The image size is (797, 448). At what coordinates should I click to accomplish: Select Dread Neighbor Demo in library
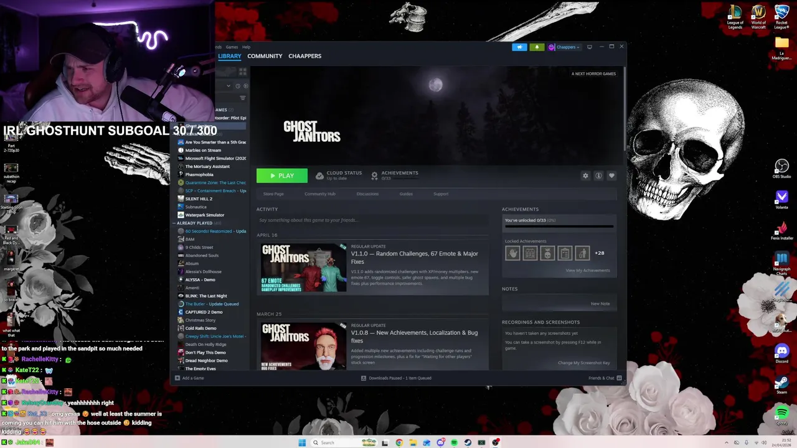click(206, 360)
